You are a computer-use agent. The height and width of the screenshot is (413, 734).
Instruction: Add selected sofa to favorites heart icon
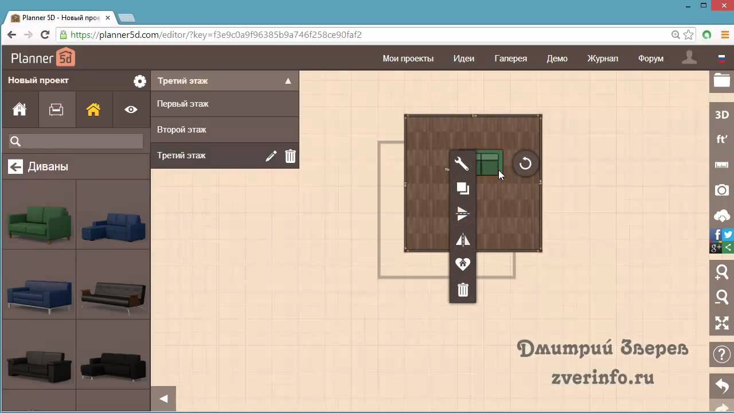463,264
